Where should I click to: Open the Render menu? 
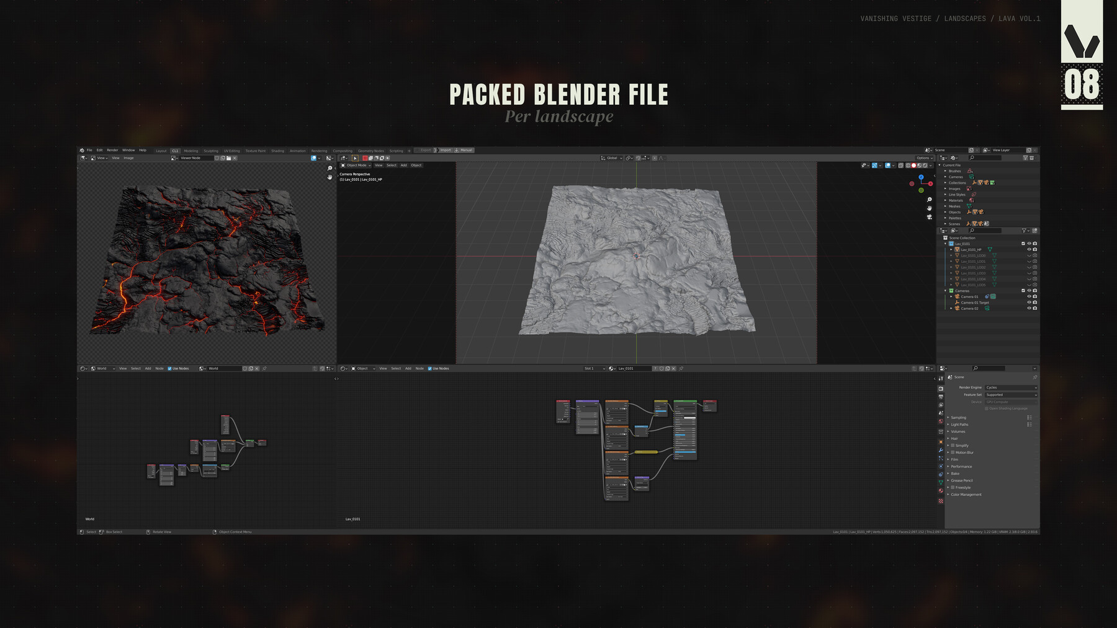coord(112,150)
